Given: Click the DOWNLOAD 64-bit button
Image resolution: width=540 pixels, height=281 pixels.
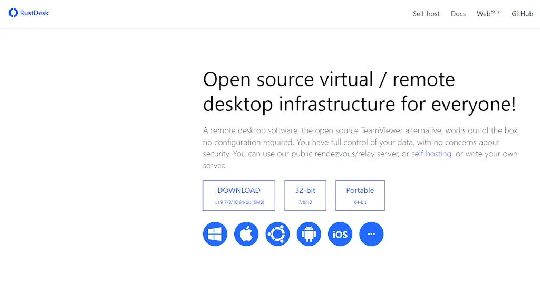Looking at the screenshot, I should [239, 195].
